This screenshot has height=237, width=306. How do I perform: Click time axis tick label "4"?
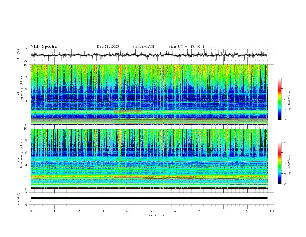coord(127,211)
